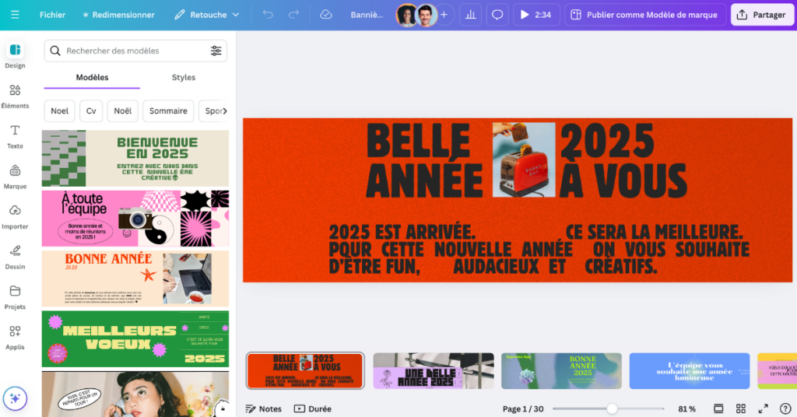Select the blue L'équipe vous souhaite thumbnail
Screen dimensions: 797x417
[x=690, y=371]
